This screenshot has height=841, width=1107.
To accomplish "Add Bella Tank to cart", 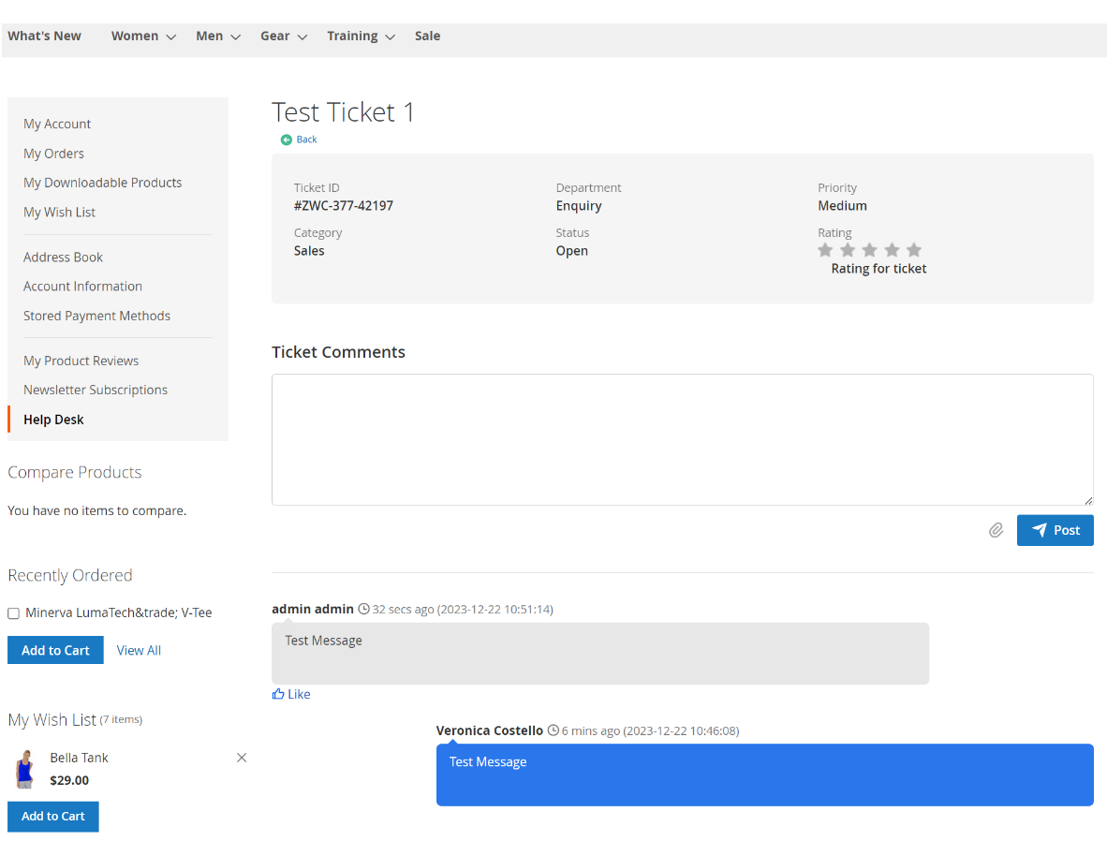I will (x=52, y=816).
